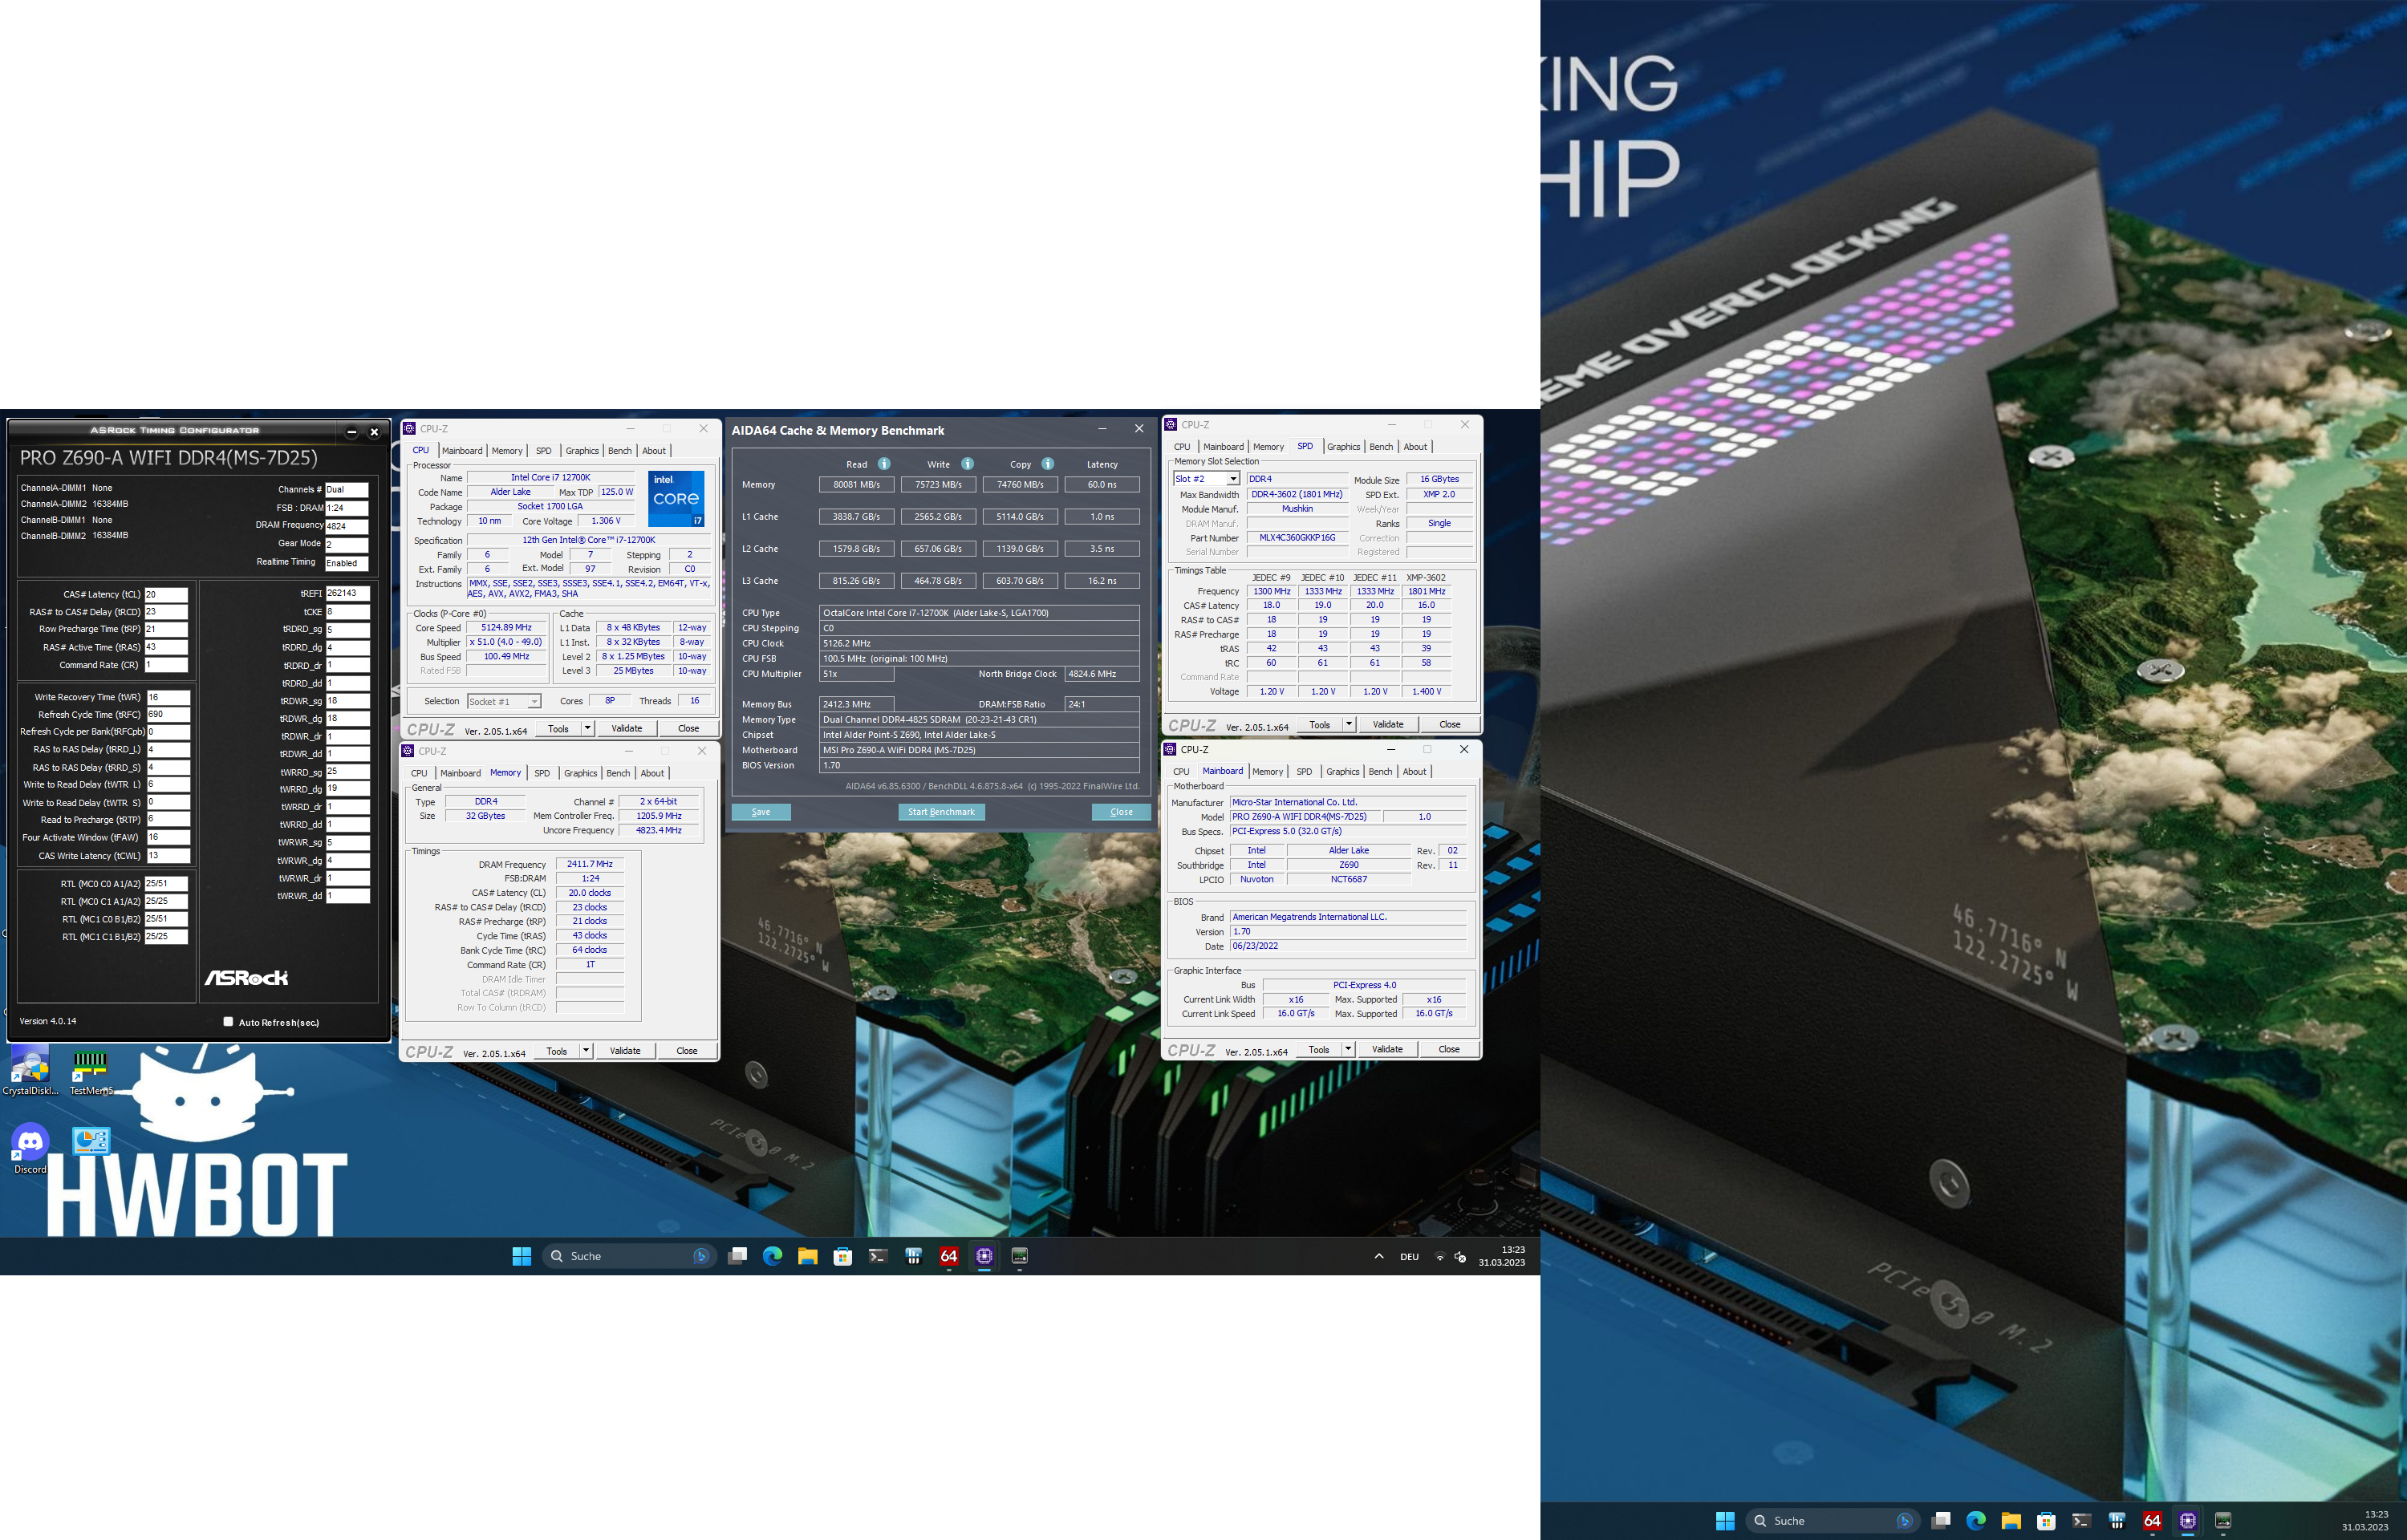Click Start Benchmark in AIDA64
This screenshot has width=2407, height=1540.
941,812
